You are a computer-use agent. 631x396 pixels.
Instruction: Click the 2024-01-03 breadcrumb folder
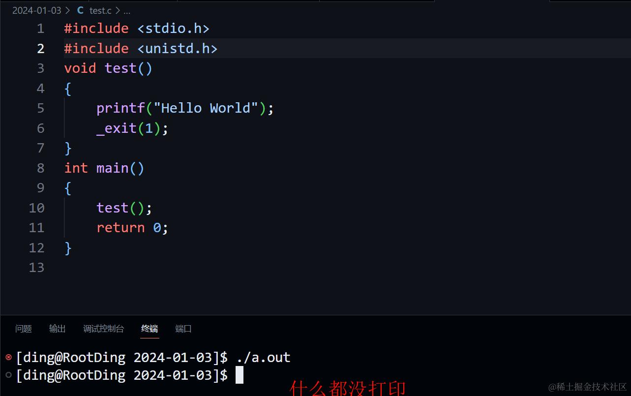click(x=37, y=10)
